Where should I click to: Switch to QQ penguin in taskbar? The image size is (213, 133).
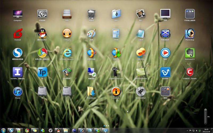tap(58, 131)
